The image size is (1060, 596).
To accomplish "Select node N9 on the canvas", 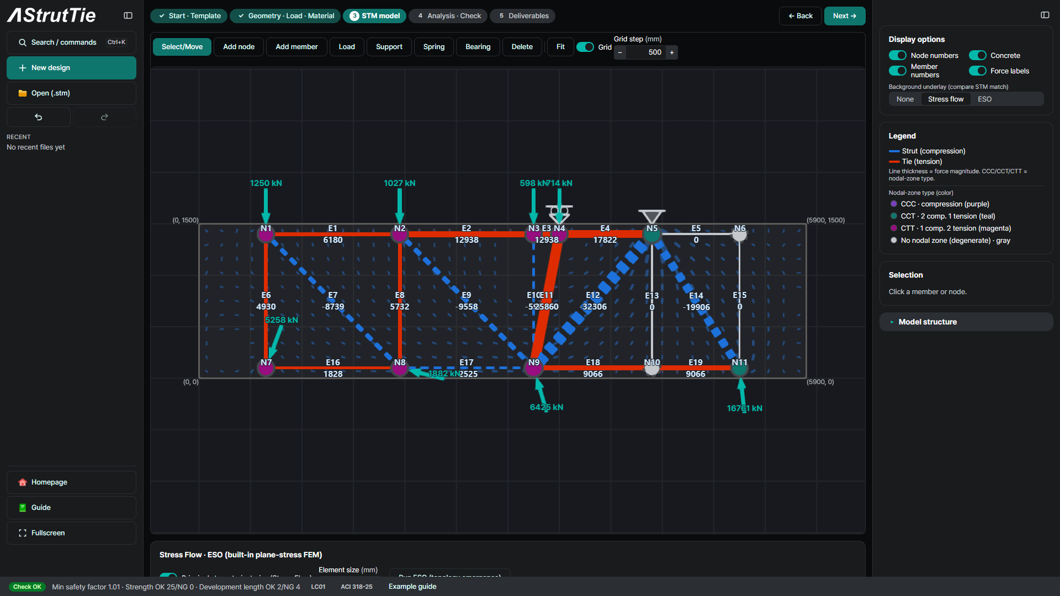I will pyautogui.click(x=534, y=367).
